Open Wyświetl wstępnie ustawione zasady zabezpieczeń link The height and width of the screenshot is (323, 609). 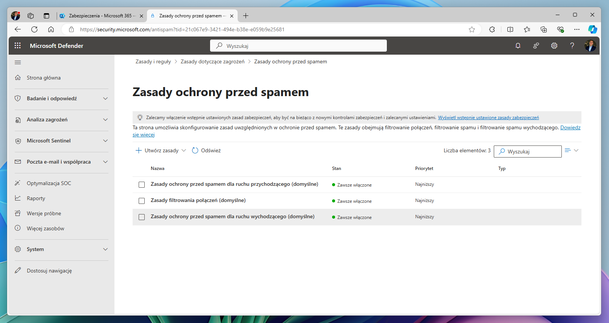tap(488, 118)
